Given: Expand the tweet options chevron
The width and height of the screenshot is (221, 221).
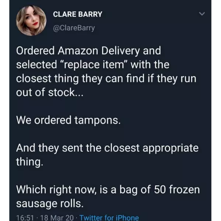Looking at the screenshot, I should 201,14.
